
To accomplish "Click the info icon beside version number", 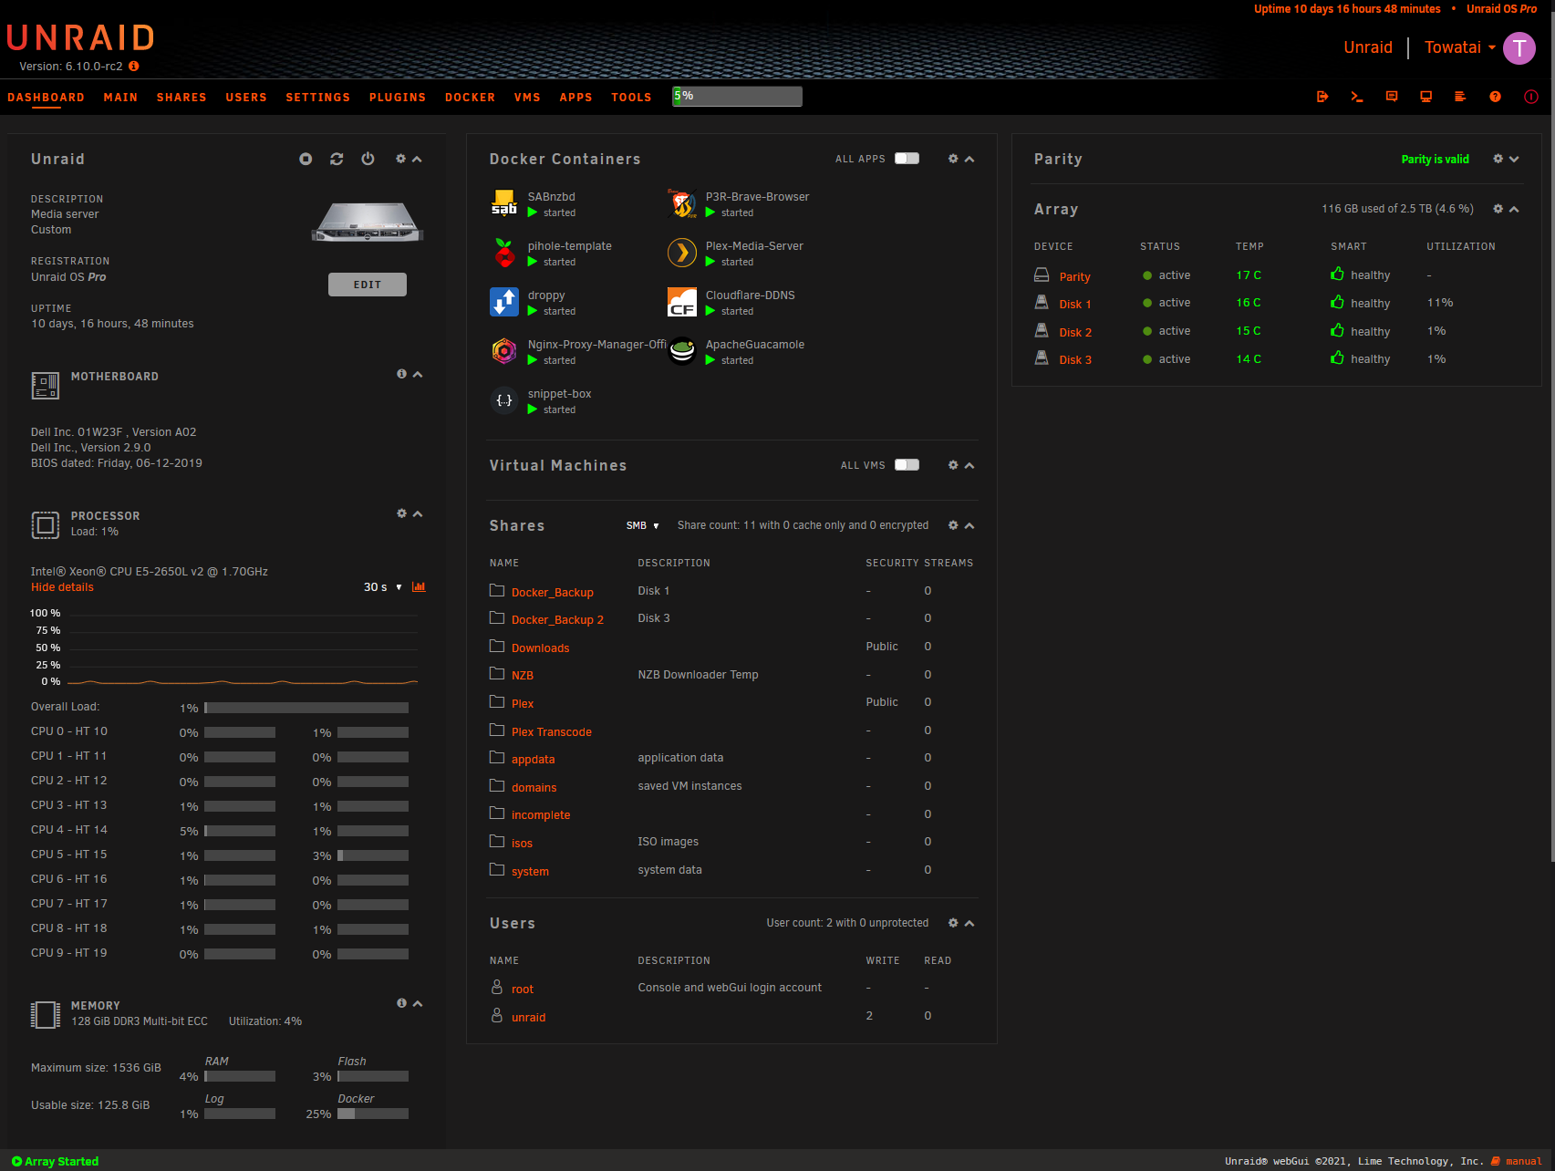I will click(134, 67).
